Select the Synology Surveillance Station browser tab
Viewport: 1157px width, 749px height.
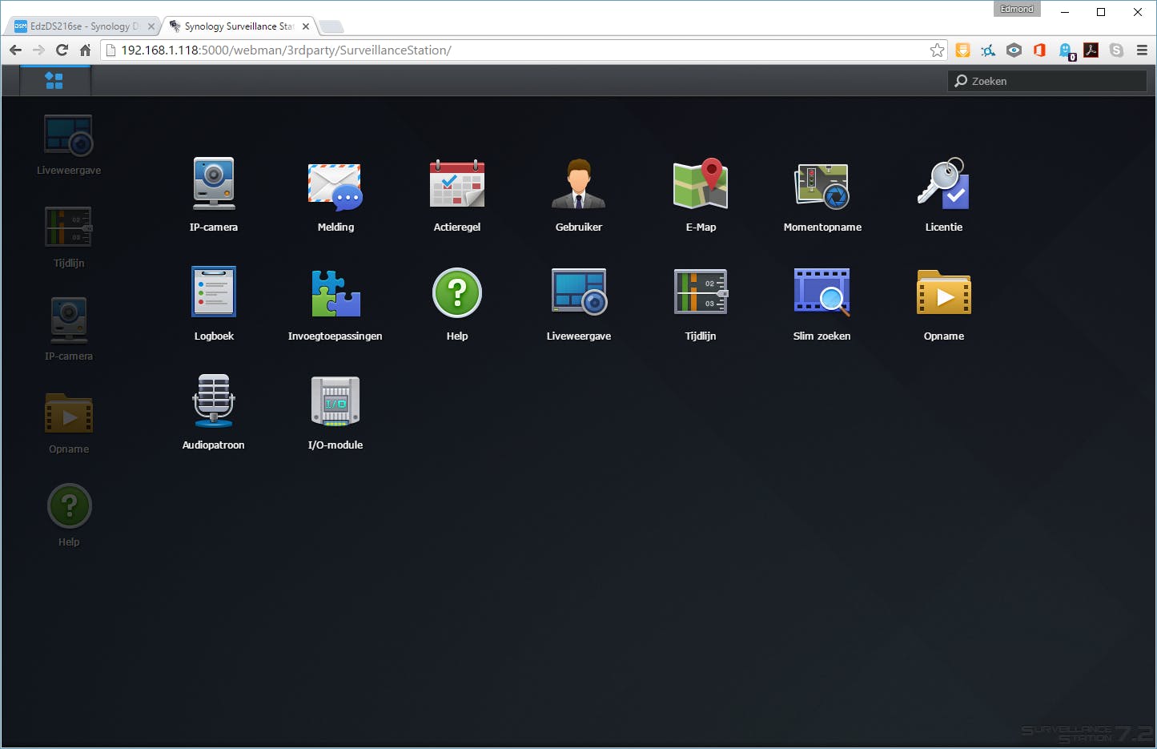click(x=239, y=26)
